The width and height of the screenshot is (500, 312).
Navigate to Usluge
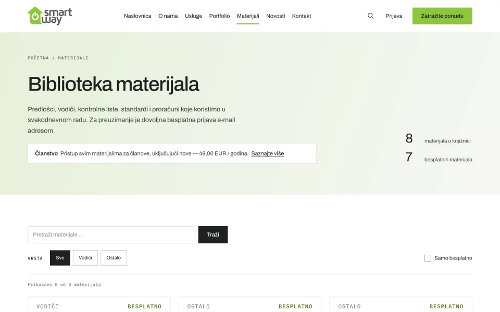click(193, 16)
